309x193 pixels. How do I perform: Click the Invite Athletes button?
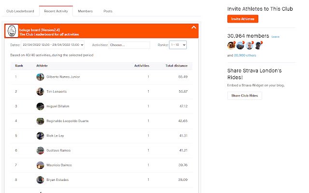coord(242,19)
